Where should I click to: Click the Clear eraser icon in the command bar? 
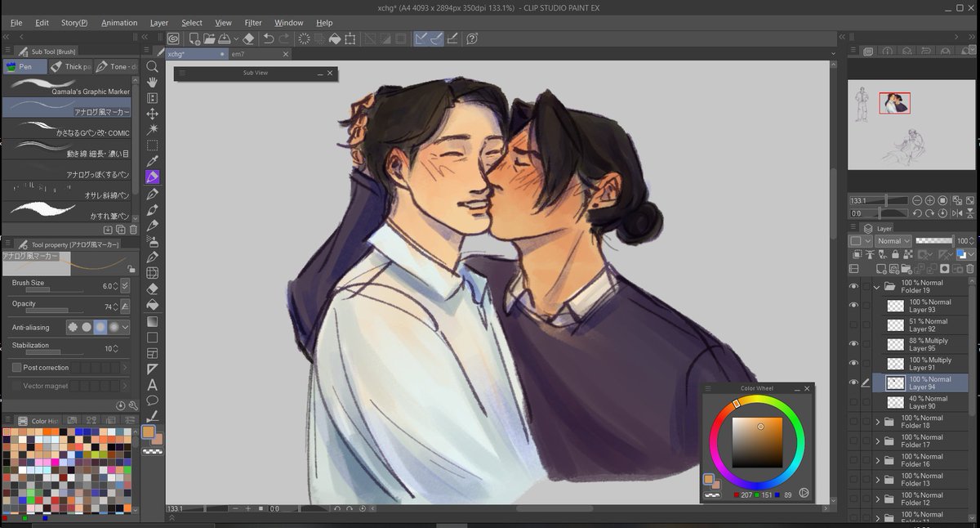(249, 38)
